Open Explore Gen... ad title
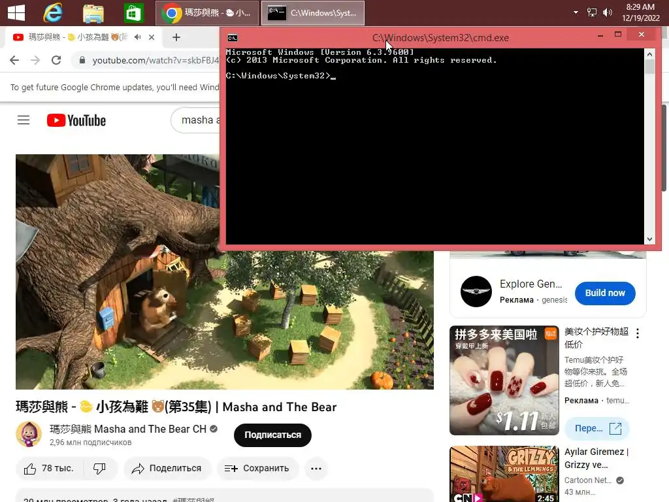The image size is (669, 502). (x=530, y=284)
